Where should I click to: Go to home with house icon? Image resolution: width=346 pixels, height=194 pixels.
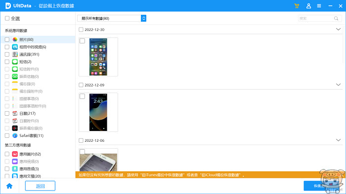[9, 186]
